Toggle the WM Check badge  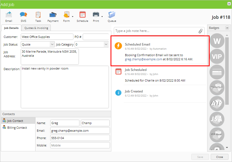click(x=217, y=135)
